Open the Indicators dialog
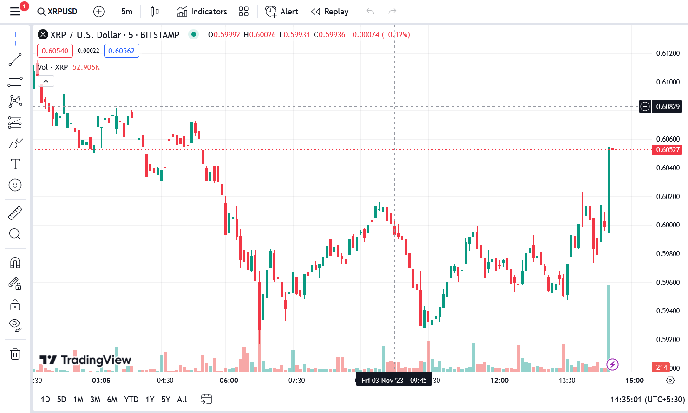This screenshot has height=413, width=688. [x=202, y=12]
